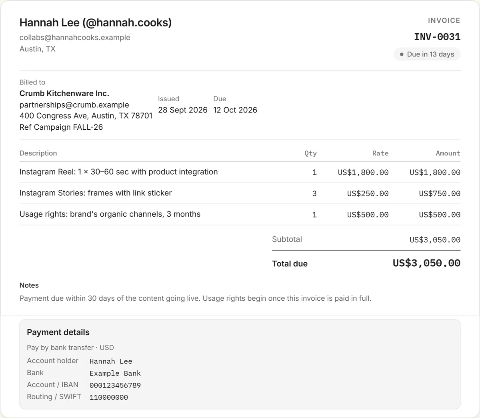Click the Description column header
480x418 pixels.
(x=38, y=153)
